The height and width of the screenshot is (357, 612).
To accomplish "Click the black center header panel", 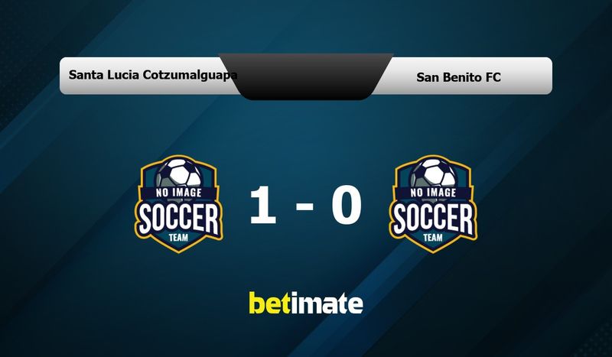I will [305, 76].
